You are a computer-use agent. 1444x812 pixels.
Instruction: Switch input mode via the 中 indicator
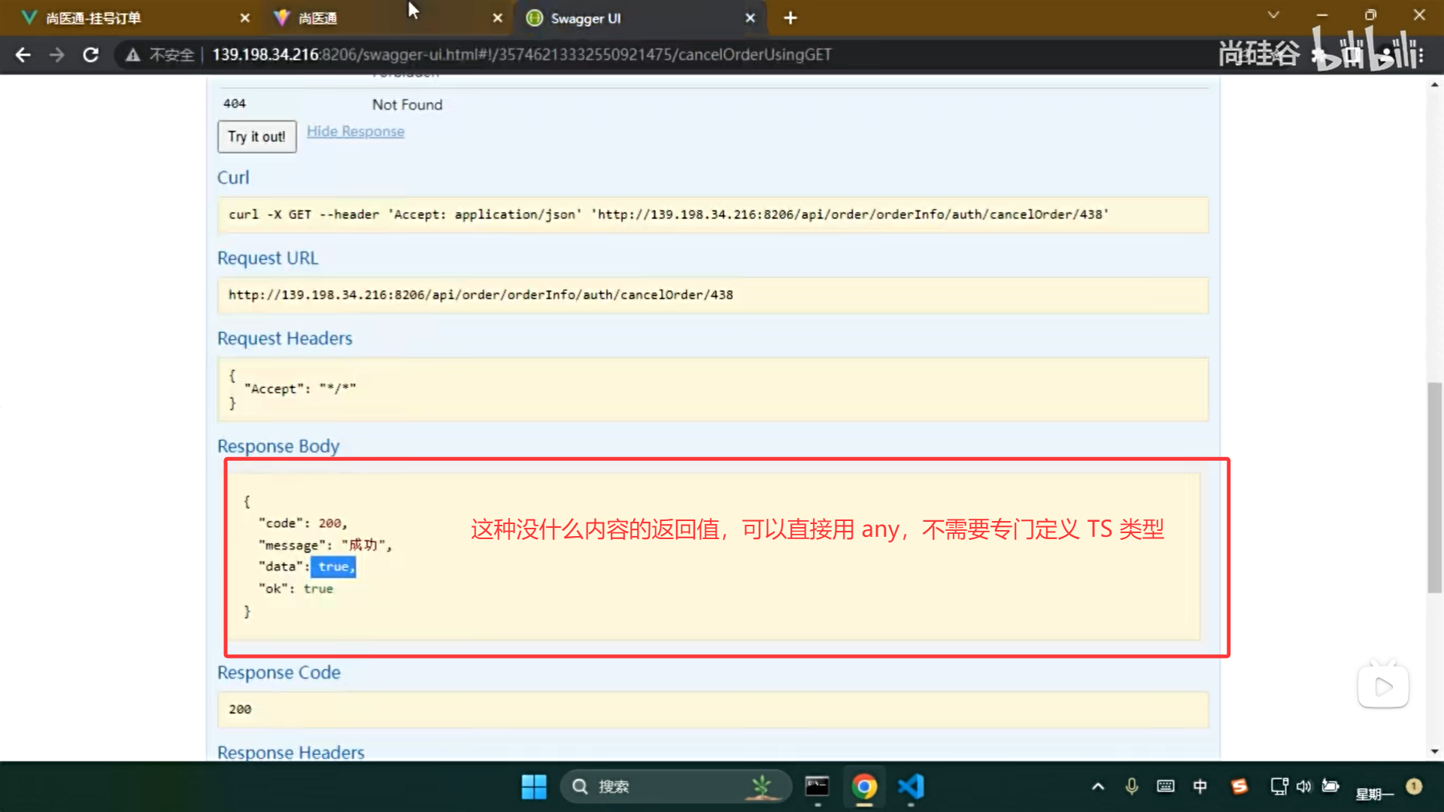click(1200, 786)
